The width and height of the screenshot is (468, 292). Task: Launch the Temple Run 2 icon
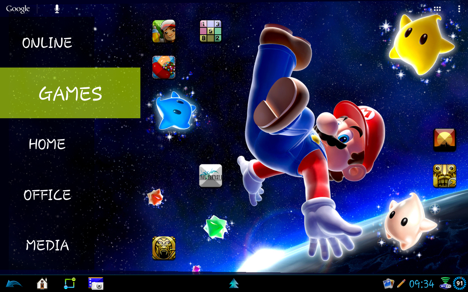(445, 176)
